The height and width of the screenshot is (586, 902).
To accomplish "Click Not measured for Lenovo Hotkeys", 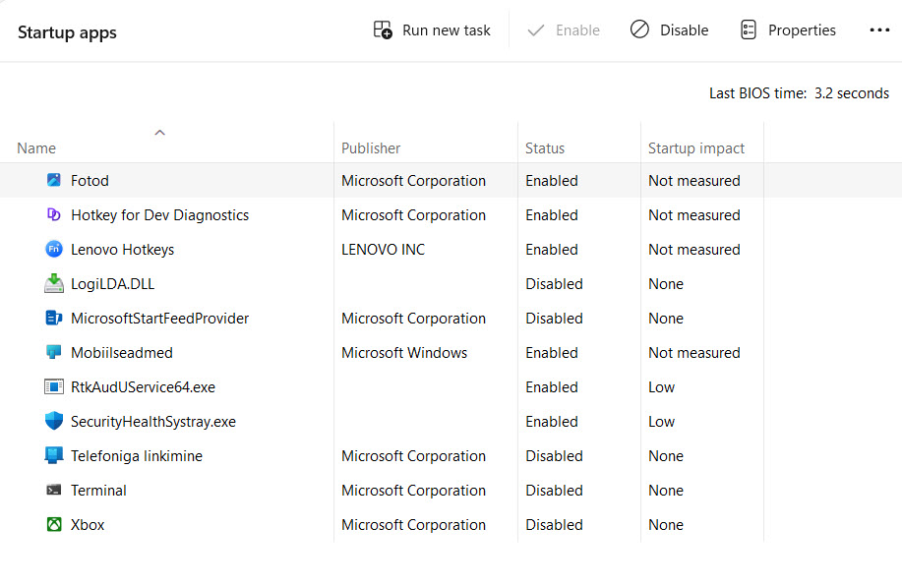I will (x=694, y=250).
